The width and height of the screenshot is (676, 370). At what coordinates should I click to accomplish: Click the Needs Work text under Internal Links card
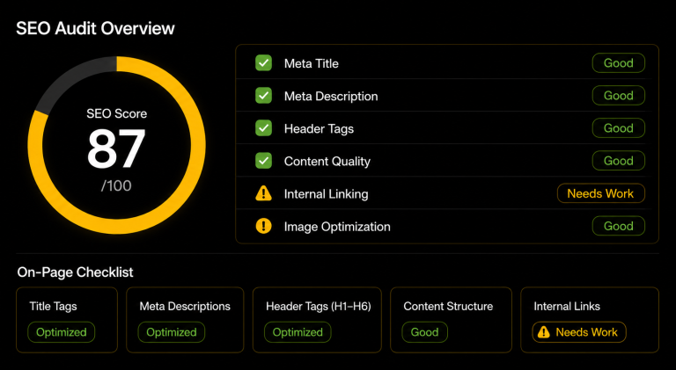(586, 332)
